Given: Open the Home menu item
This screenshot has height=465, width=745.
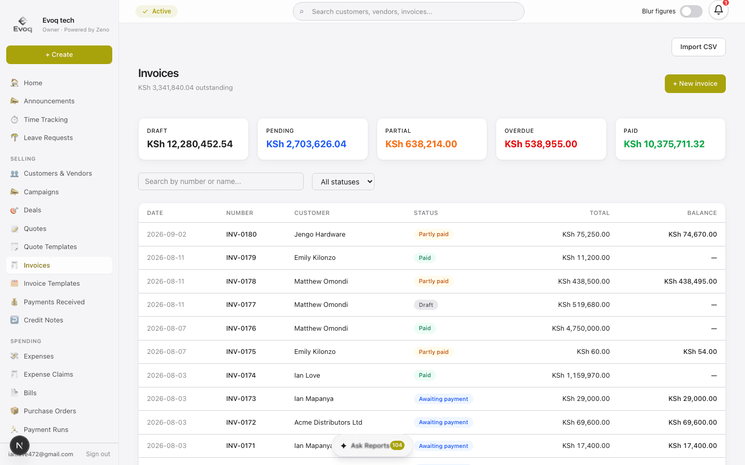Looking at the screenshot, I should point(59,83).
